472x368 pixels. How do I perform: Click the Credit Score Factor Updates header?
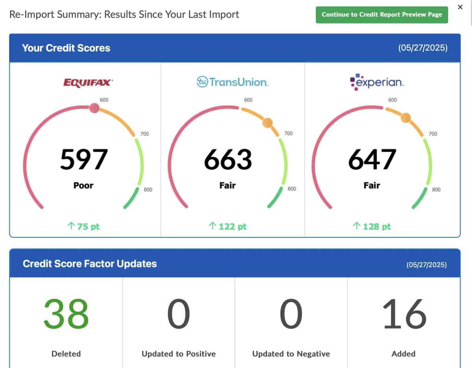pyautogui.click(x=90, y=264)
